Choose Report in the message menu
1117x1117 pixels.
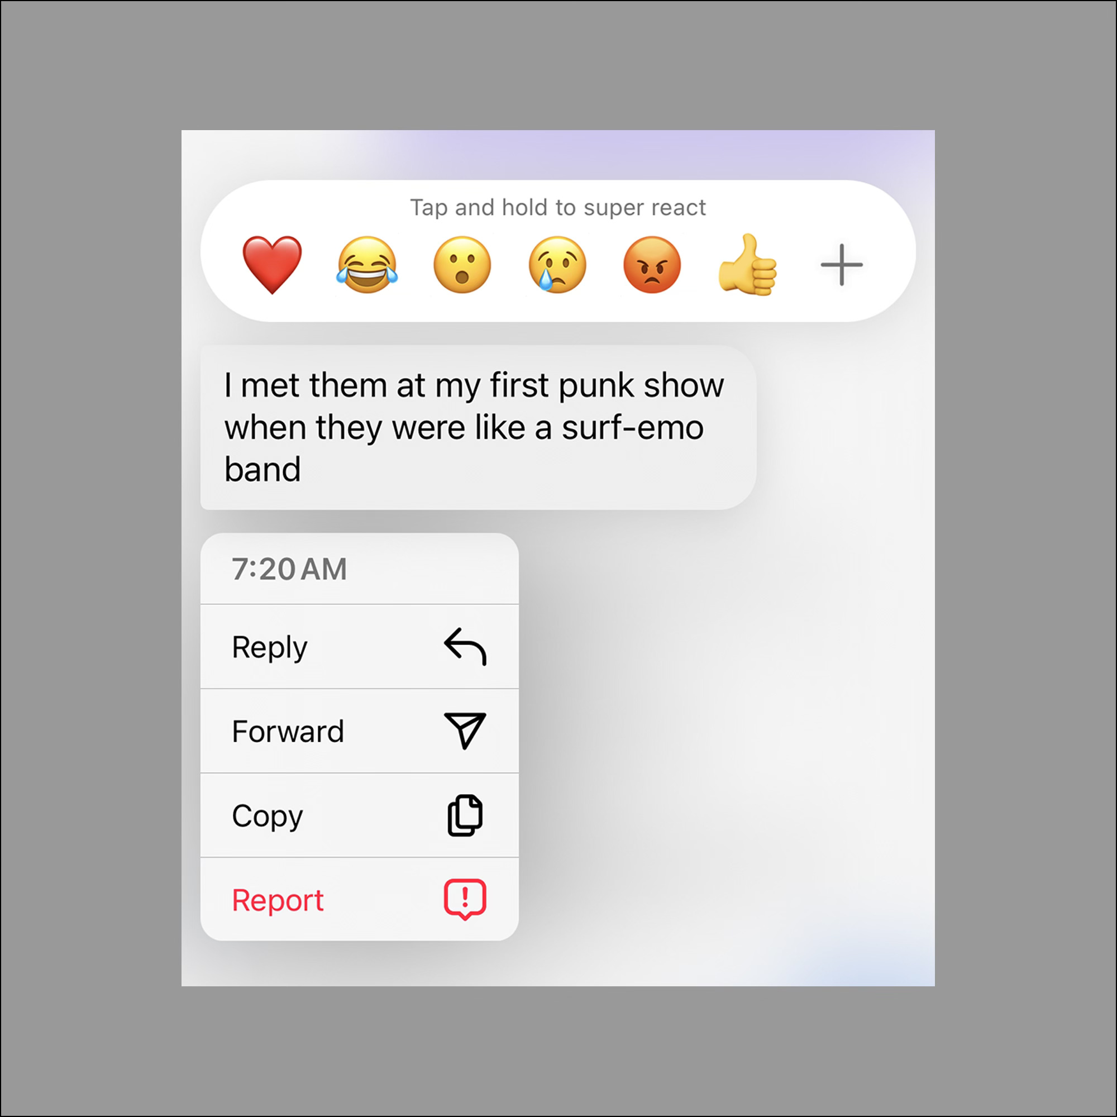359,899
